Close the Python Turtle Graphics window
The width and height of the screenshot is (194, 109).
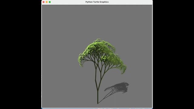click(44, 2)
